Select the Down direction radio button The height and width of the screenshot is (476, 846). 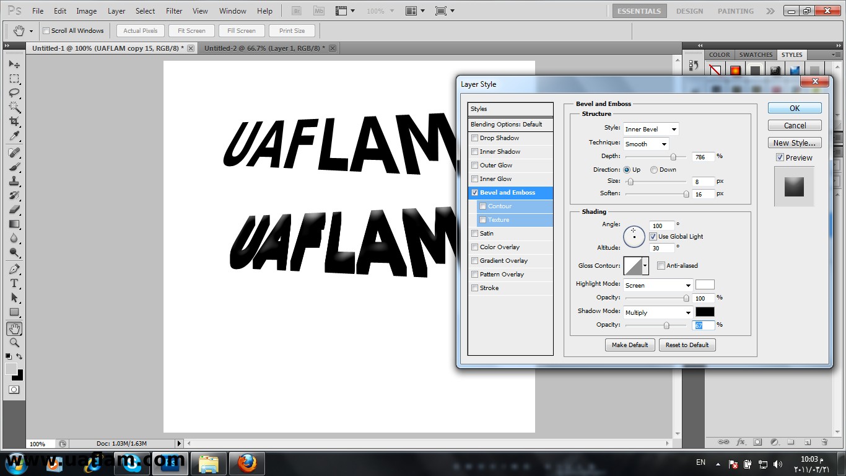[x=654, y=170]
